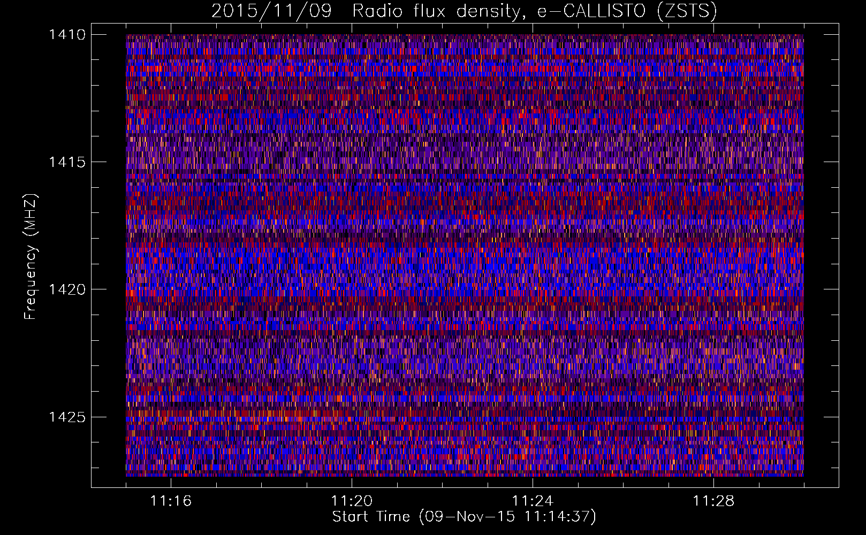Click the Start Time axis label

[464, 517]
